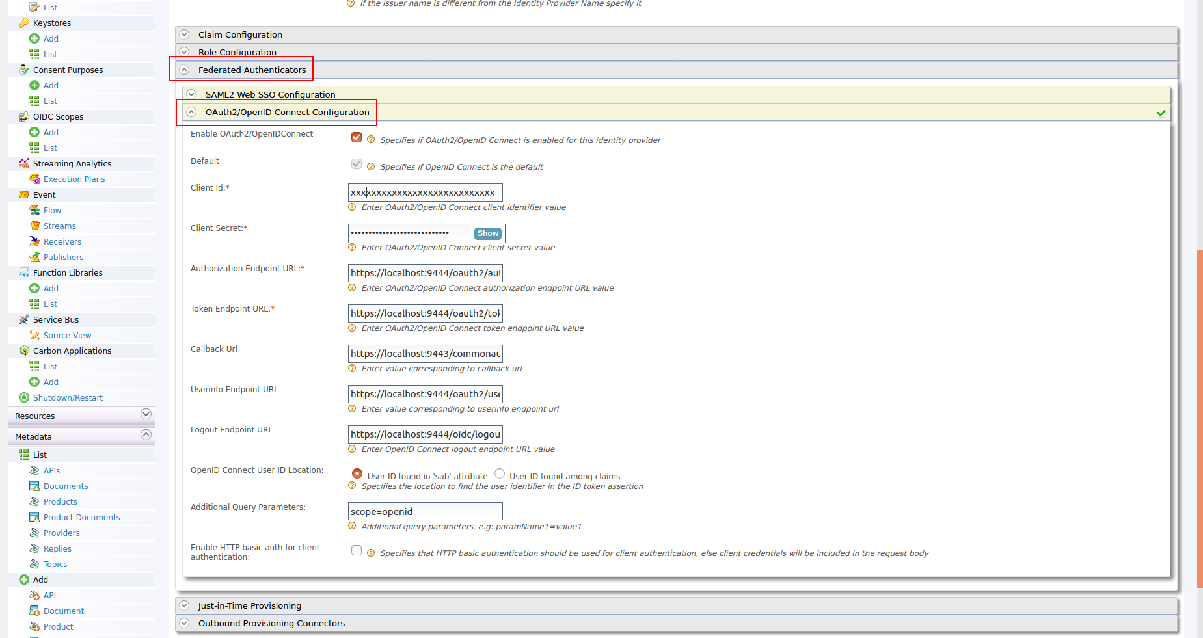Viewport: 1203px width, 638px height.
Task: Uncheck Enable OAuth2/OpenIDConnect
Action: click(x=357, y=137)
